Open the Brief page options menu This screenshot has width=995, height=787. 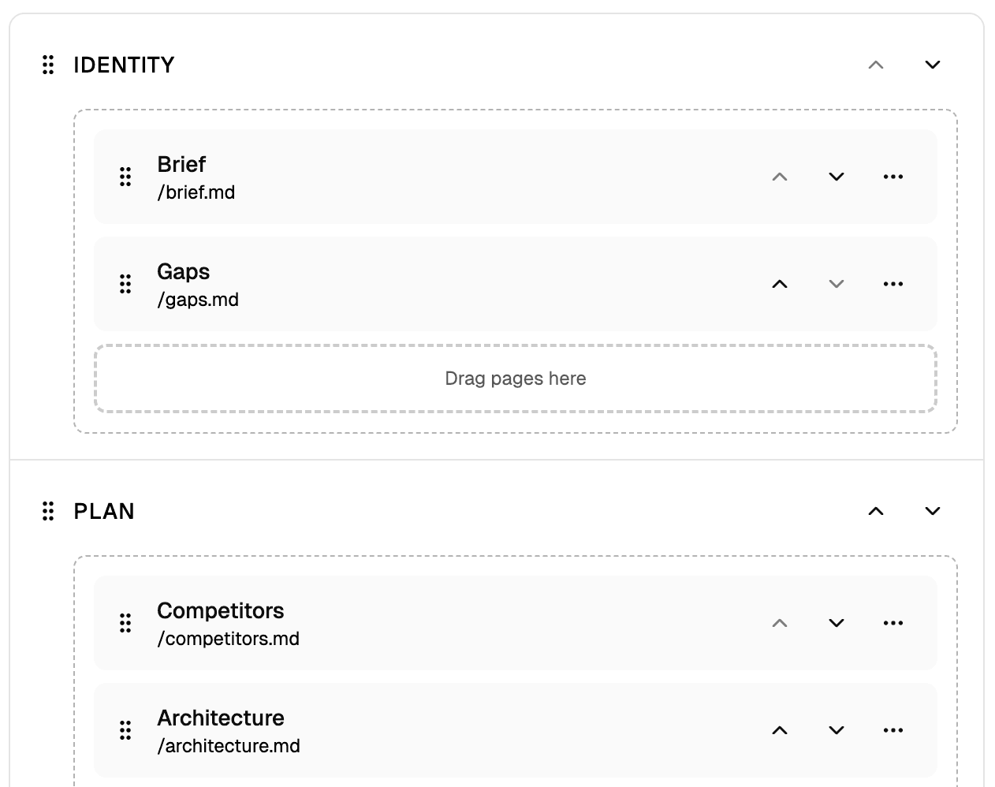[893, 176]
